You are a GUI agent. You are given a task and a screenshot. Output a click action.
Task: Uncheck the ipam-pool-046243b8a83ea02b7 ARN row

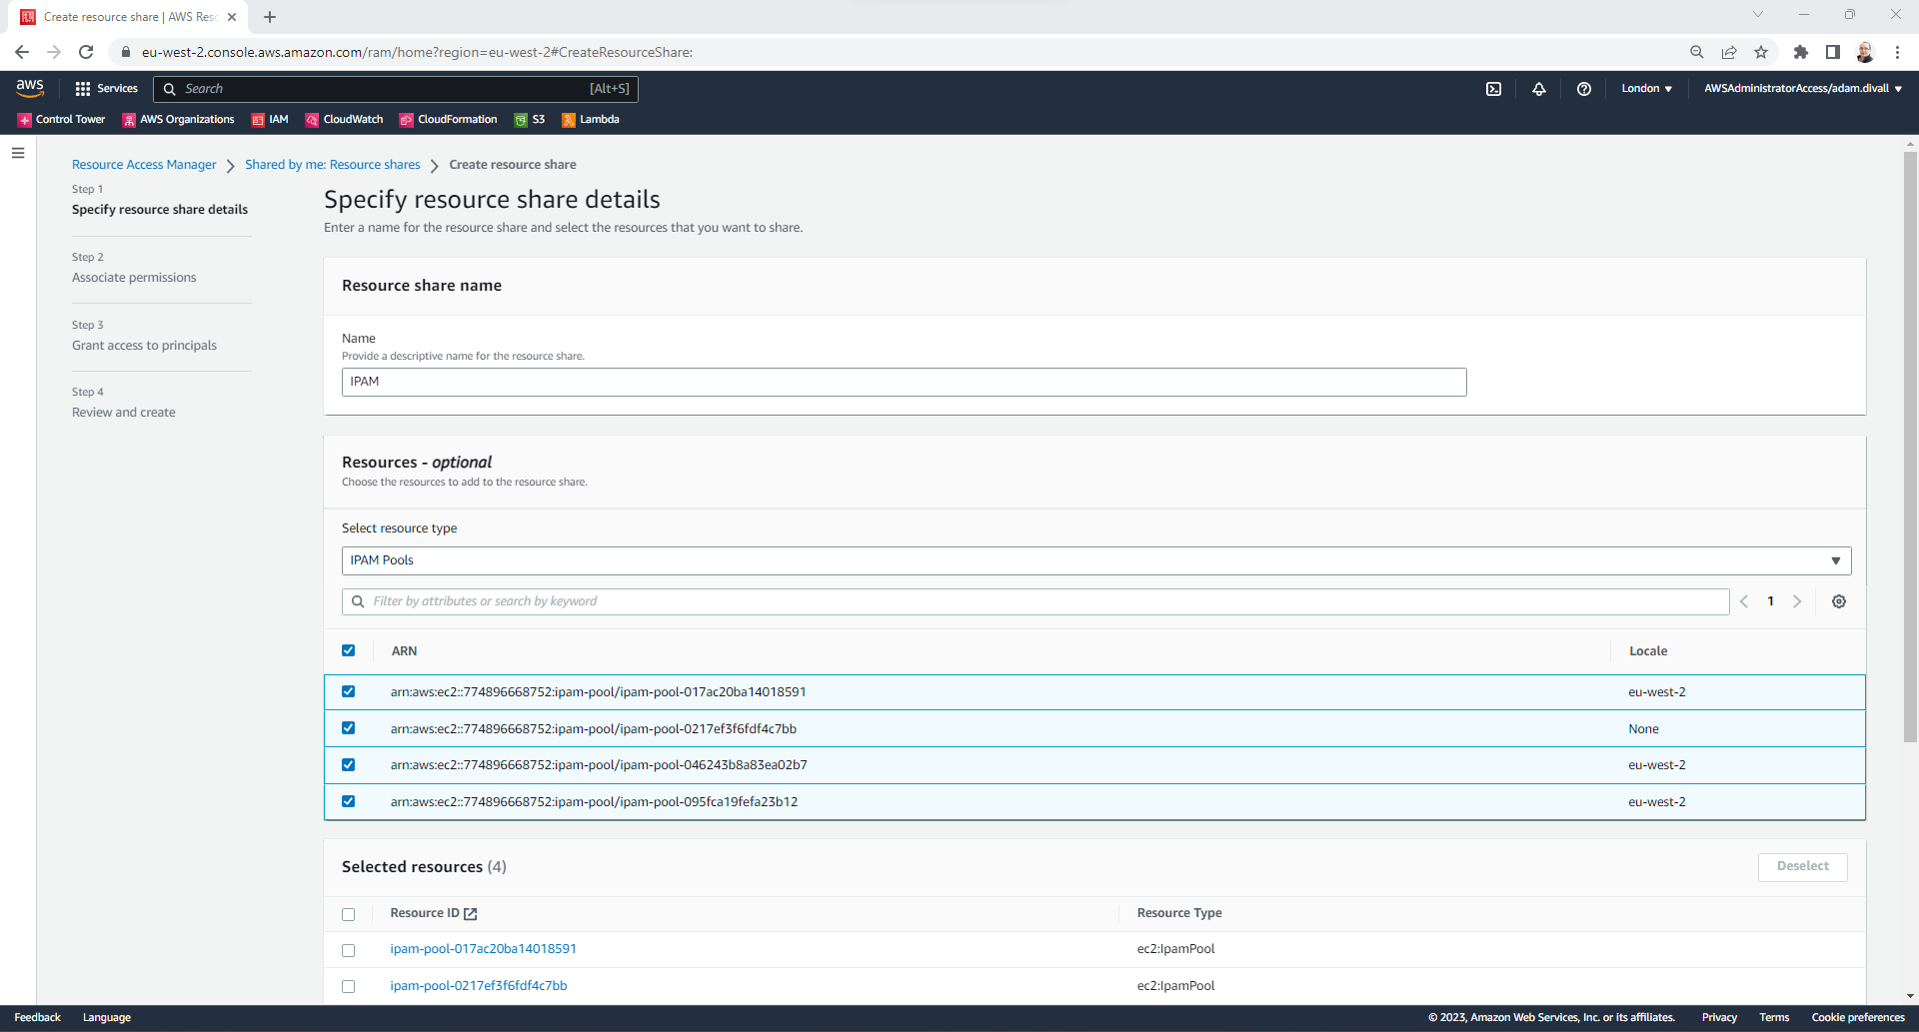349,765
